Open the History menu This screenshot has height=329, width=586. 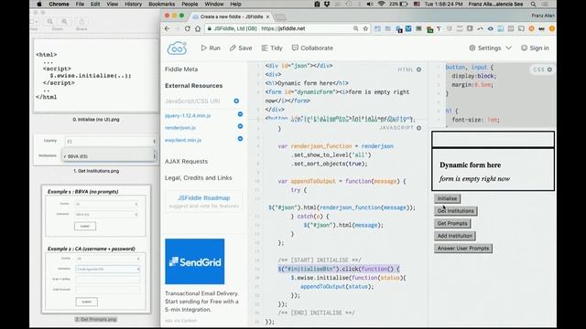pos(133,4)
